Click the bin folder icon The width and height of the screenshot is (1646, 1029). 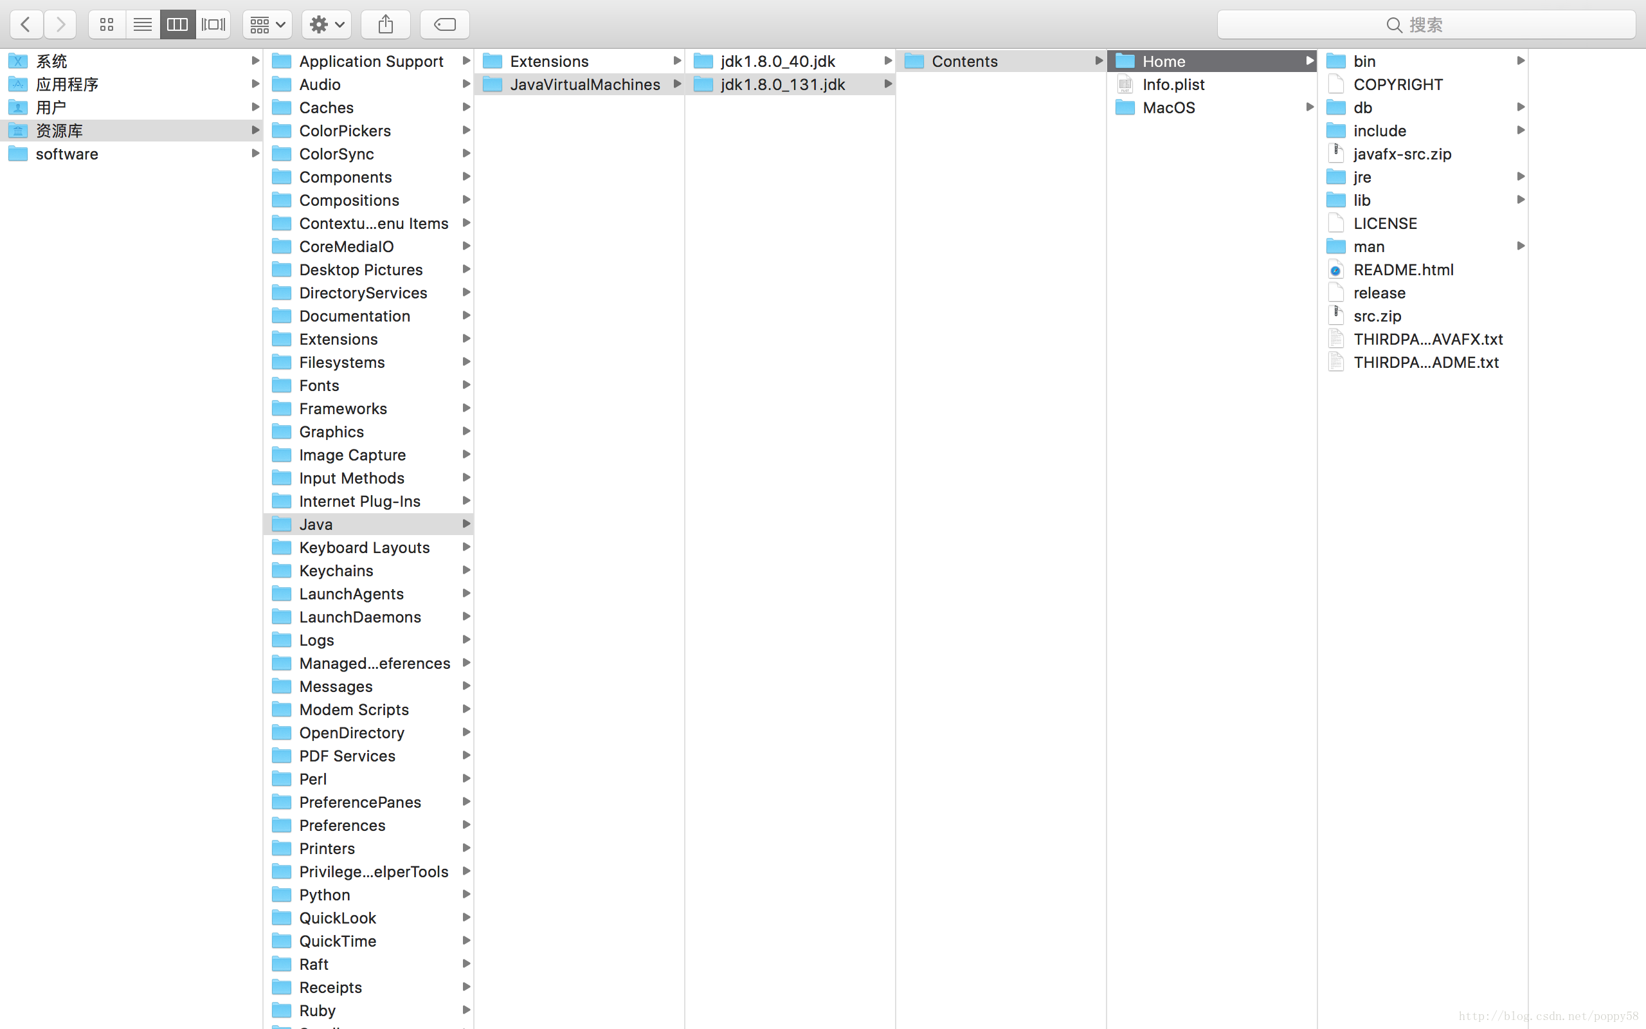pyautogui.click(x=1336, y=61)
